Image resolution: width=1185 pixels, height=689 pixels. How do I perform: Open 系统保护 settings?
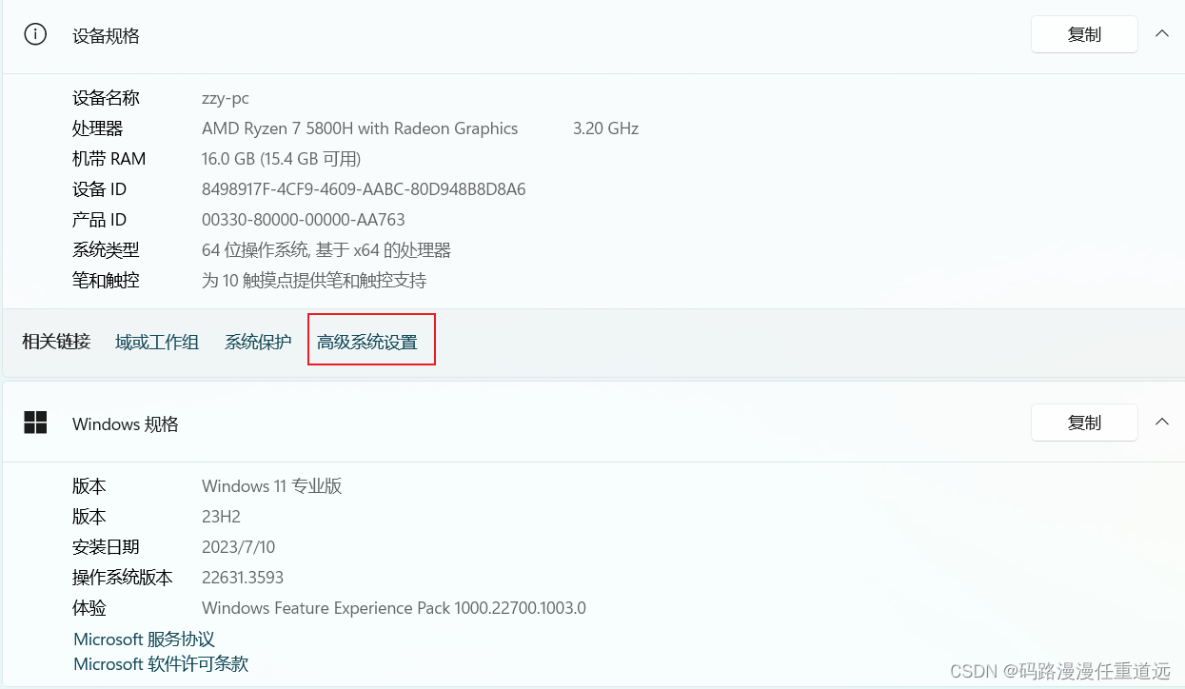(x=257, y=341)
